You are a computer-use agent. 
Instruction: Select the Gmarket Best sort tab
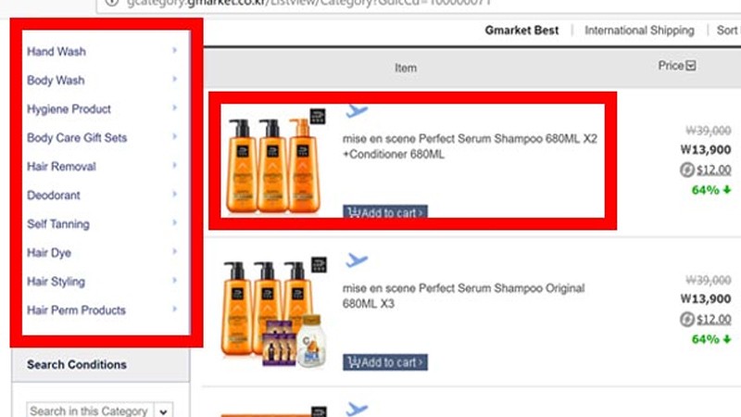pyautogui.click(x=521, y=31)
